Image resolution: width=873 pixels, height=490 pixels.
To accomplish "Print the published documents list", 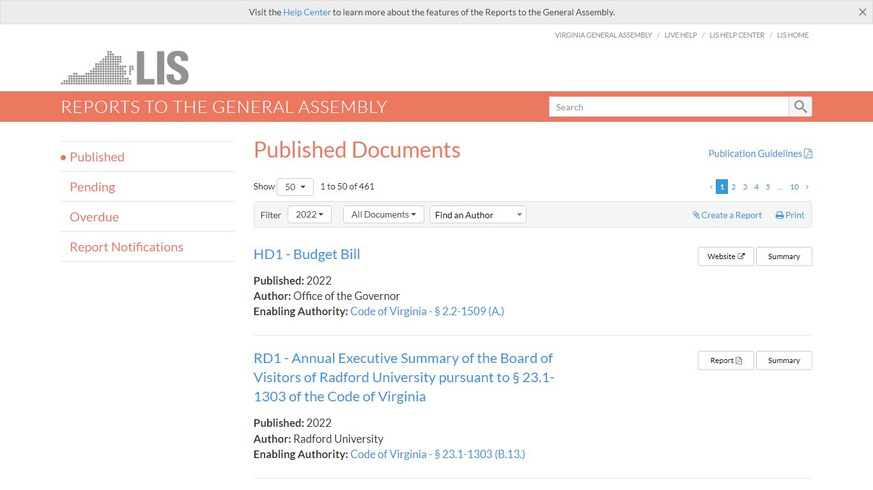I will 790,215.
